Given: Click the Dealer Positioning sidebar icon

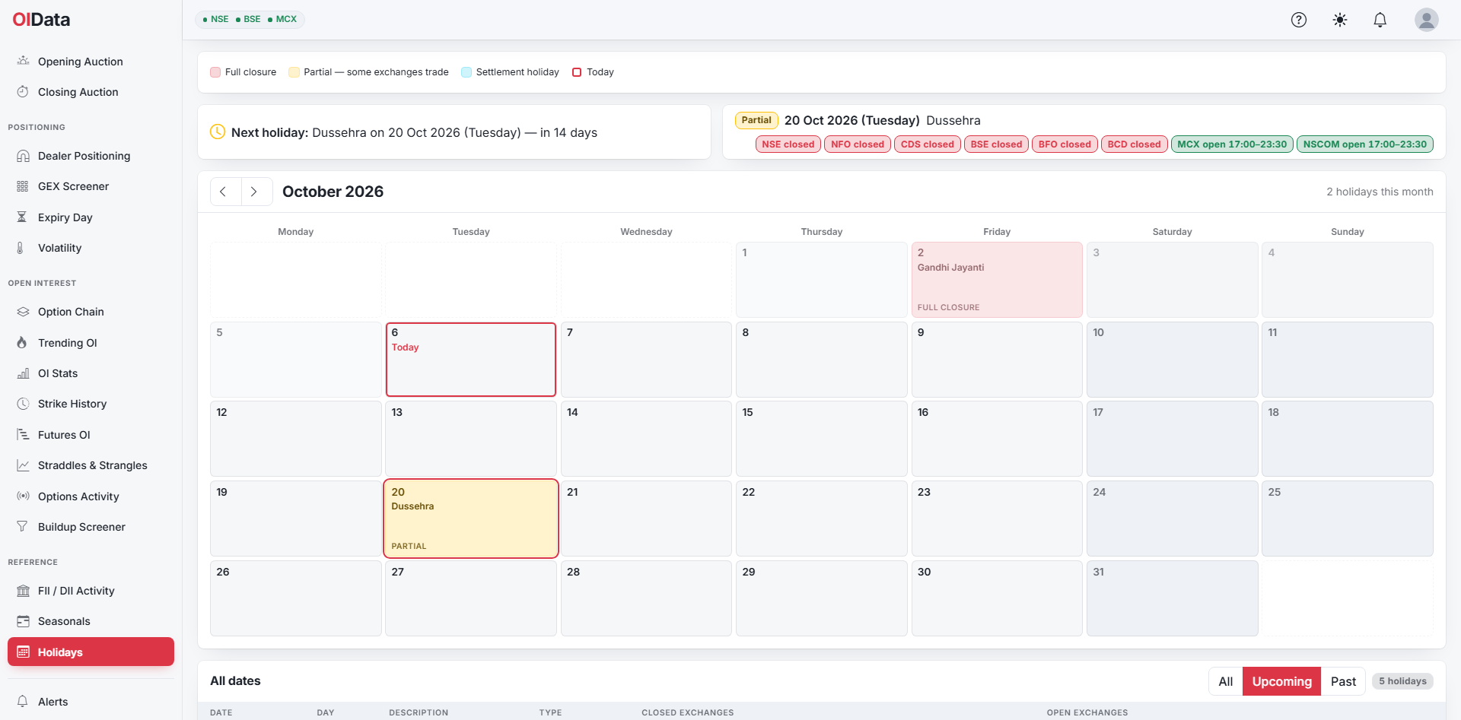Looking at the screenshot, I should 23,156.
